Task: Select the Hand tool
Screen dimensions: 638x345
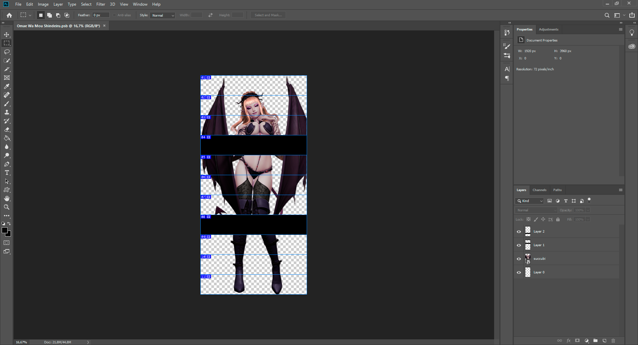Action: click(7, 198)
